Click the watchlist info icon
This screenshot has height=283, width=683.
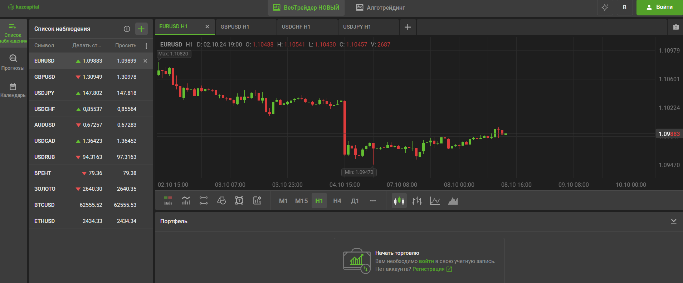click(x=127, y=29)
